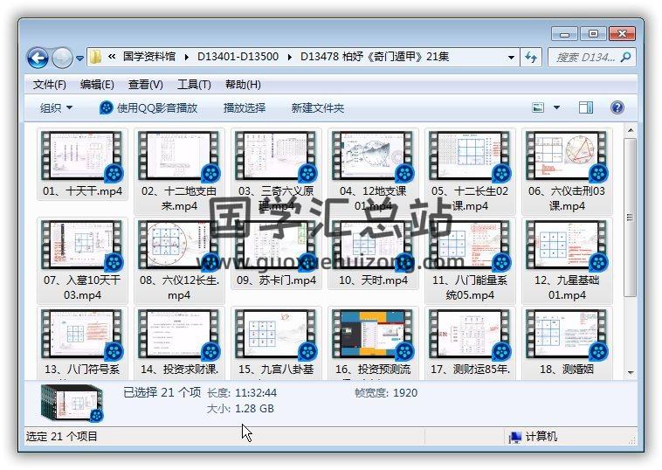662x470 pixels.
Task: Click 播放选择 toolbar button
Action: click(x=245, y=108)
